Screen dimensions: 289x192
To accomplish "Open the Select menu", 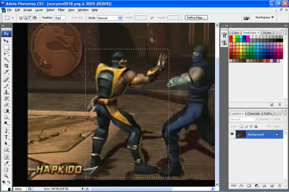I will (x=50, y=10).
